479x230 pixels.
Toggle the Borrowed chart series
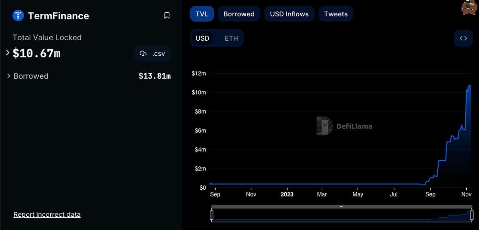click(x=239, y=14)
